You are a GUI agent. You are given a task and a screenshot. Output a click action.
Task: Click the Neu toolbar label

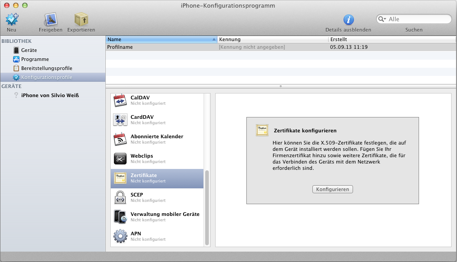[12, 30]
